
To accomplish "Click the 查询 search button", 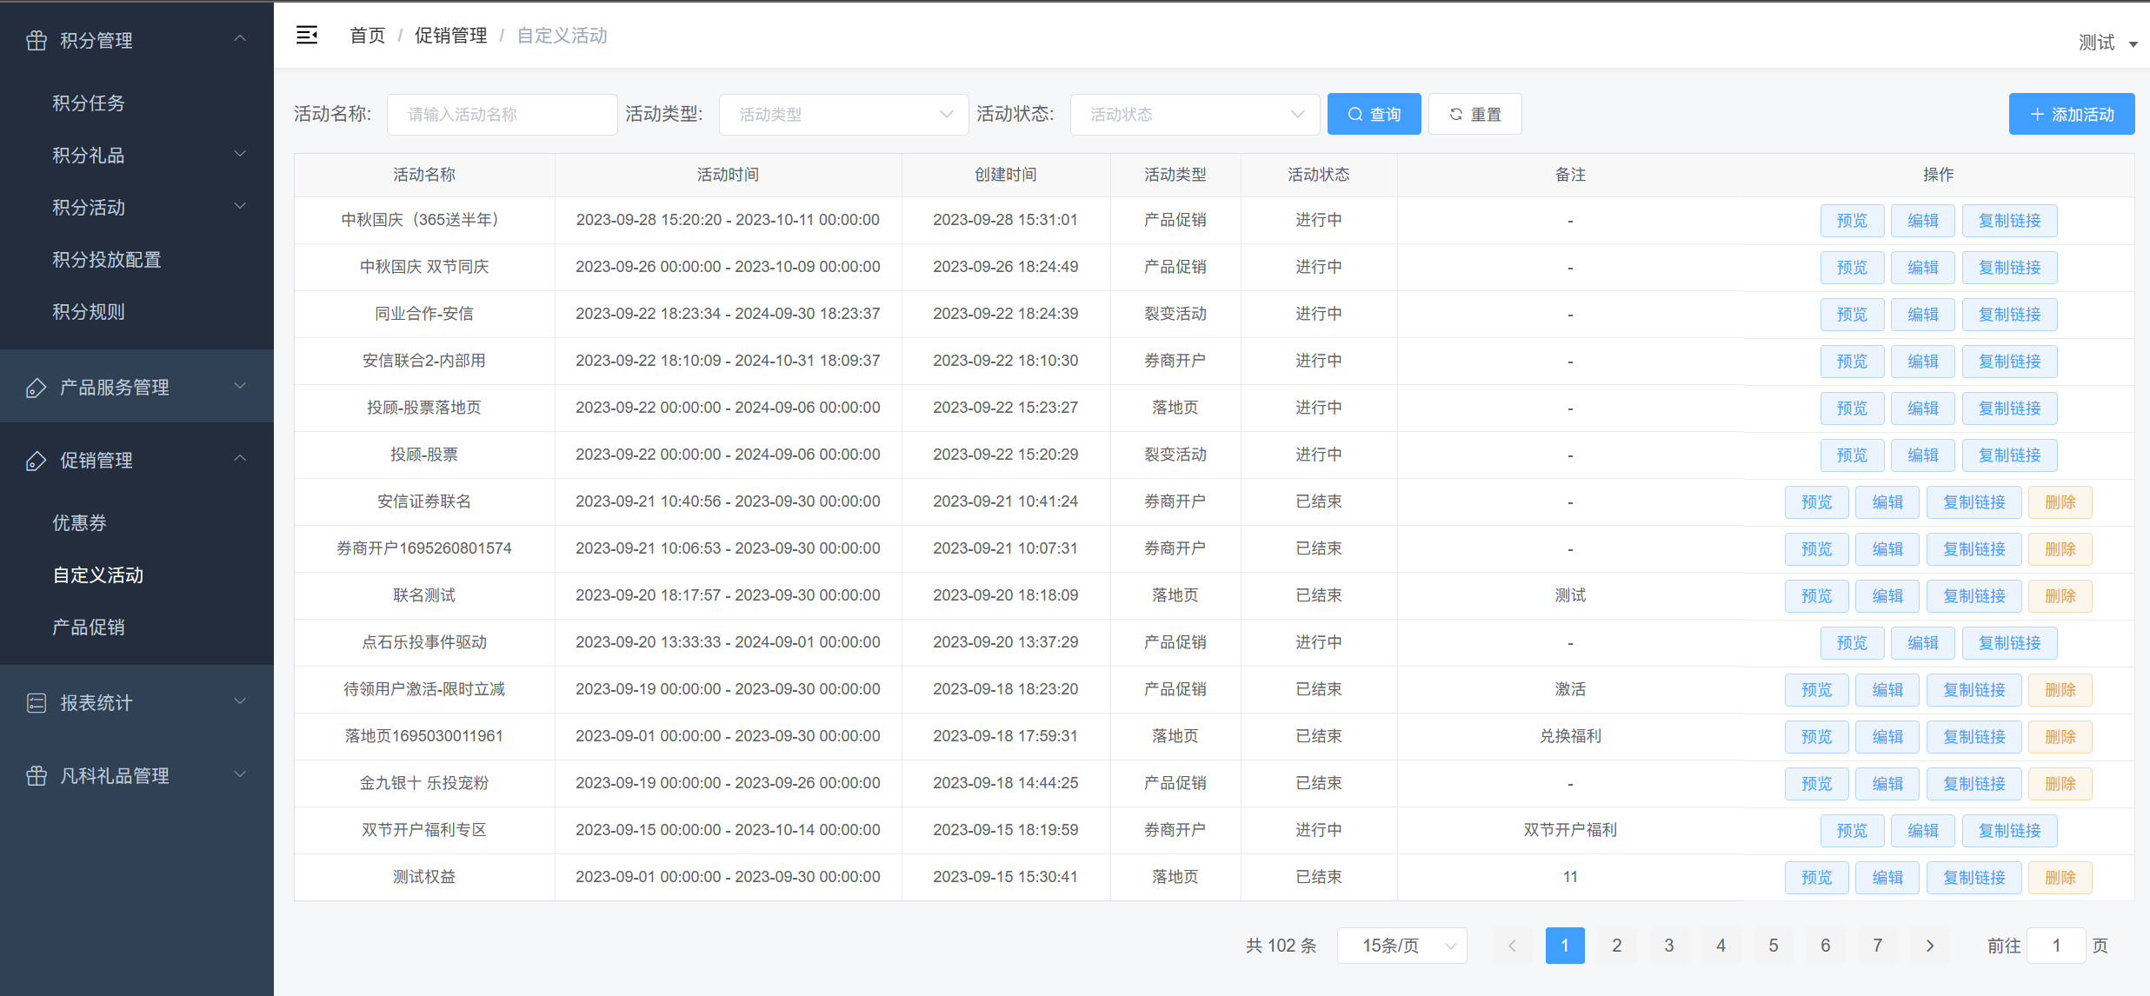I will click(x=1374, y=114).
